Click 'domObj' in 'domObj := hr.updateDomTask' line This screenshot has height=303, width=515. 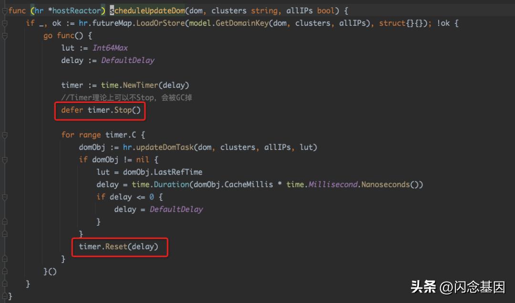coord(92,147)
